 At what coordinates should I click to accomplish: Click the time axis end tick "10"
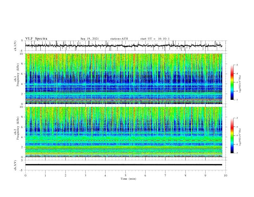click(225, 175)
